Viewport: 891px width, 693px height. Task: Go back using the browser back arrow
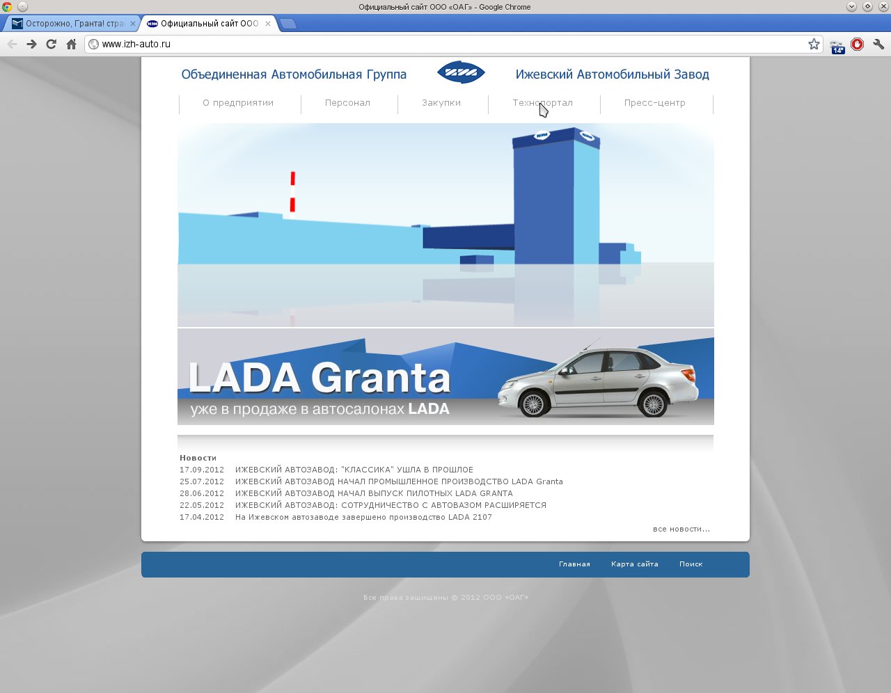coord(12,44)
